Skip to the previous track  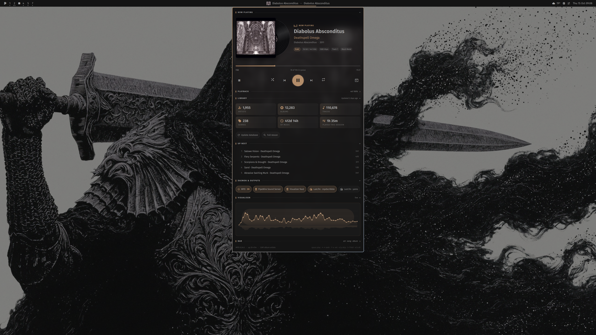[x=284, y=80]
